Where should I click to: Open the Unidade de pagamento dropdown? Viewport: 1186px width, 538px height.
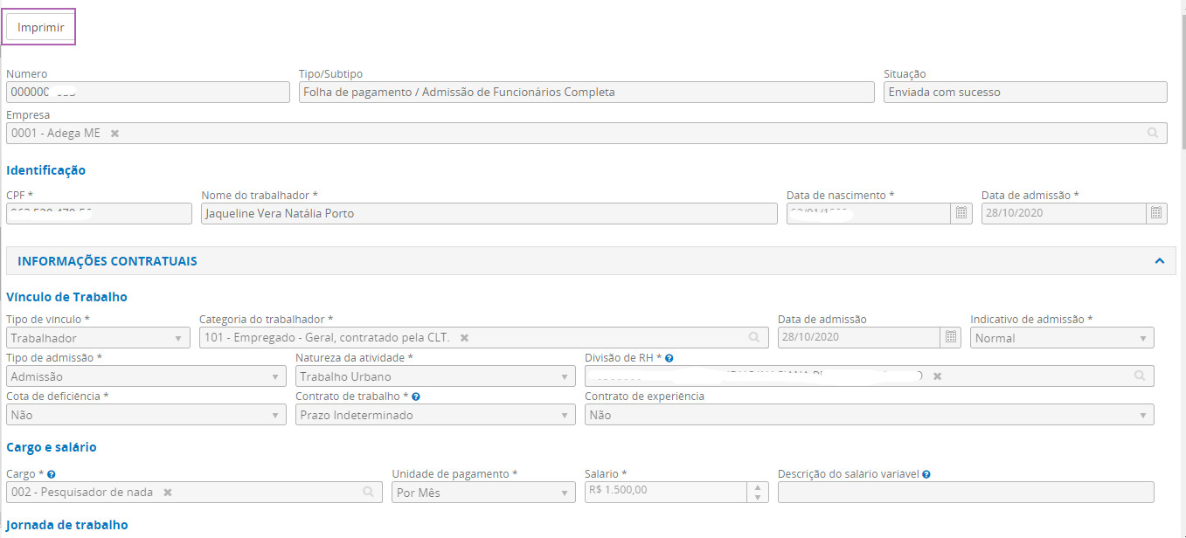[483, 493]
